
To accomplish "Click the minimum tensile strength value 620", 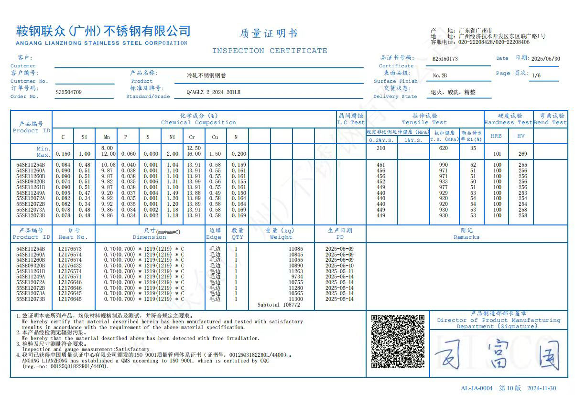I will coord(444,148).
